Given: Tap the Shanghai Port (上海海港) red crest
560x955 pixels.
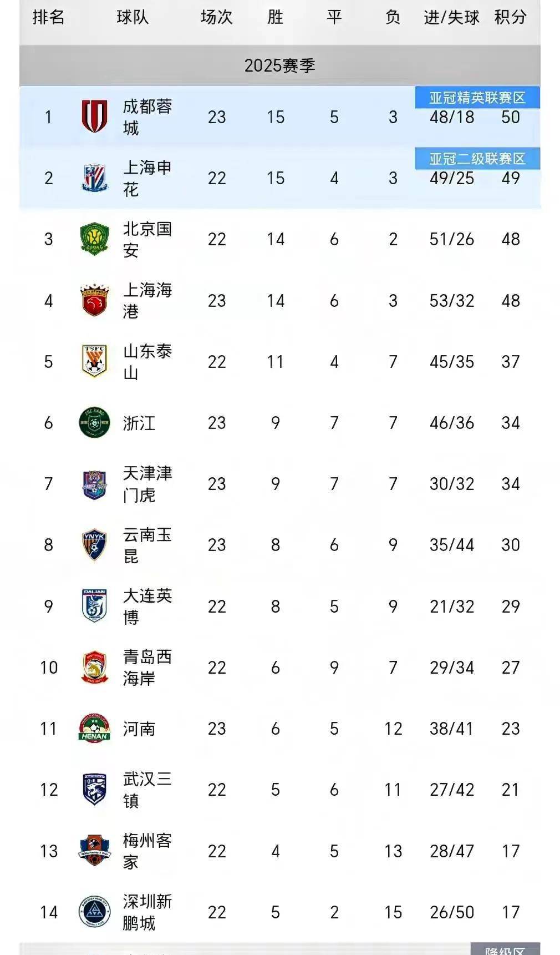Looking at the screenshot, I should 94,301.
